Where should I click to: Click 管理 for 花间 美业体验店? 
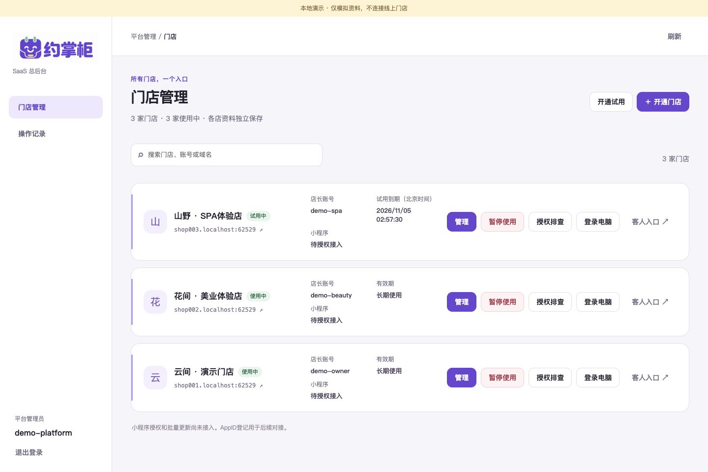coord(462,302)
